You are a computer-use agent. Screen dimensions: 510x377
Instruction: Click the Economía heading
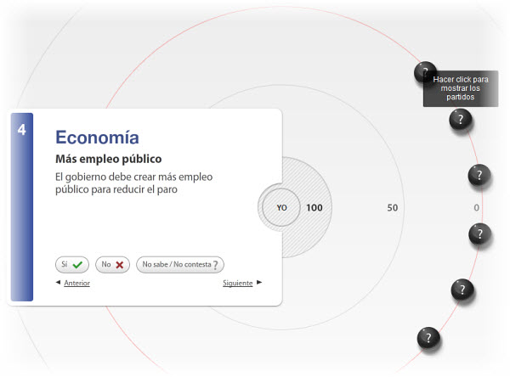pos(97,138)
